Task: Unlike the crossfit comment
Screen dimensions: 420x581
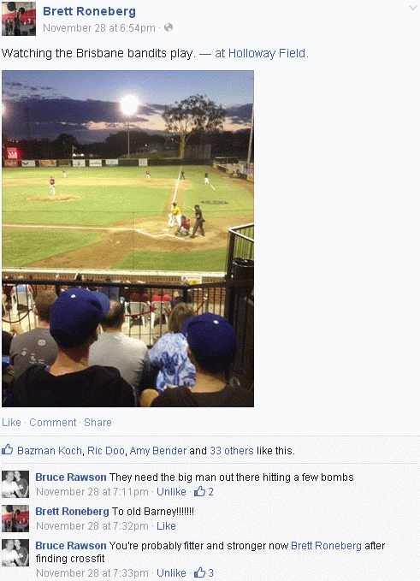Action: [x=171, y=572]
